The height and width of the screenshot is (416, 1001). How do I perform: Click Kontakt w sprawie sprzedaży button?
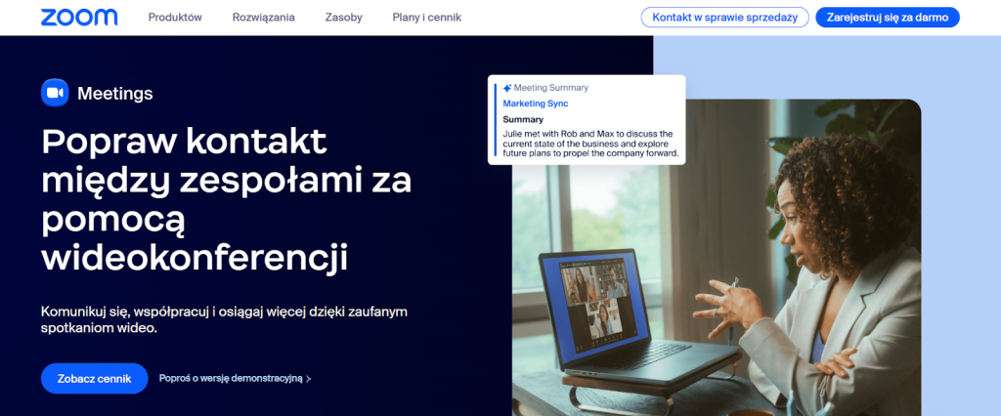click(724, 18)
